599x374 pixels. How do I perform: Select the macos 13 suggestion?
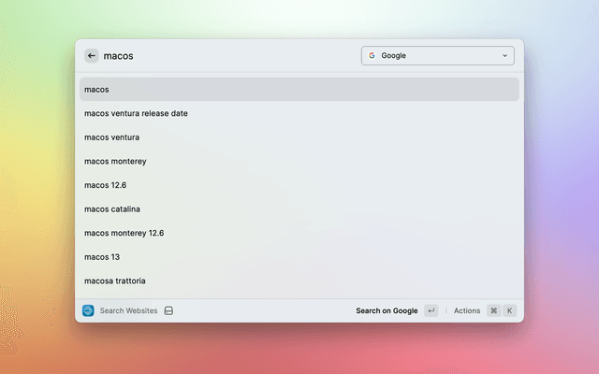102,256
